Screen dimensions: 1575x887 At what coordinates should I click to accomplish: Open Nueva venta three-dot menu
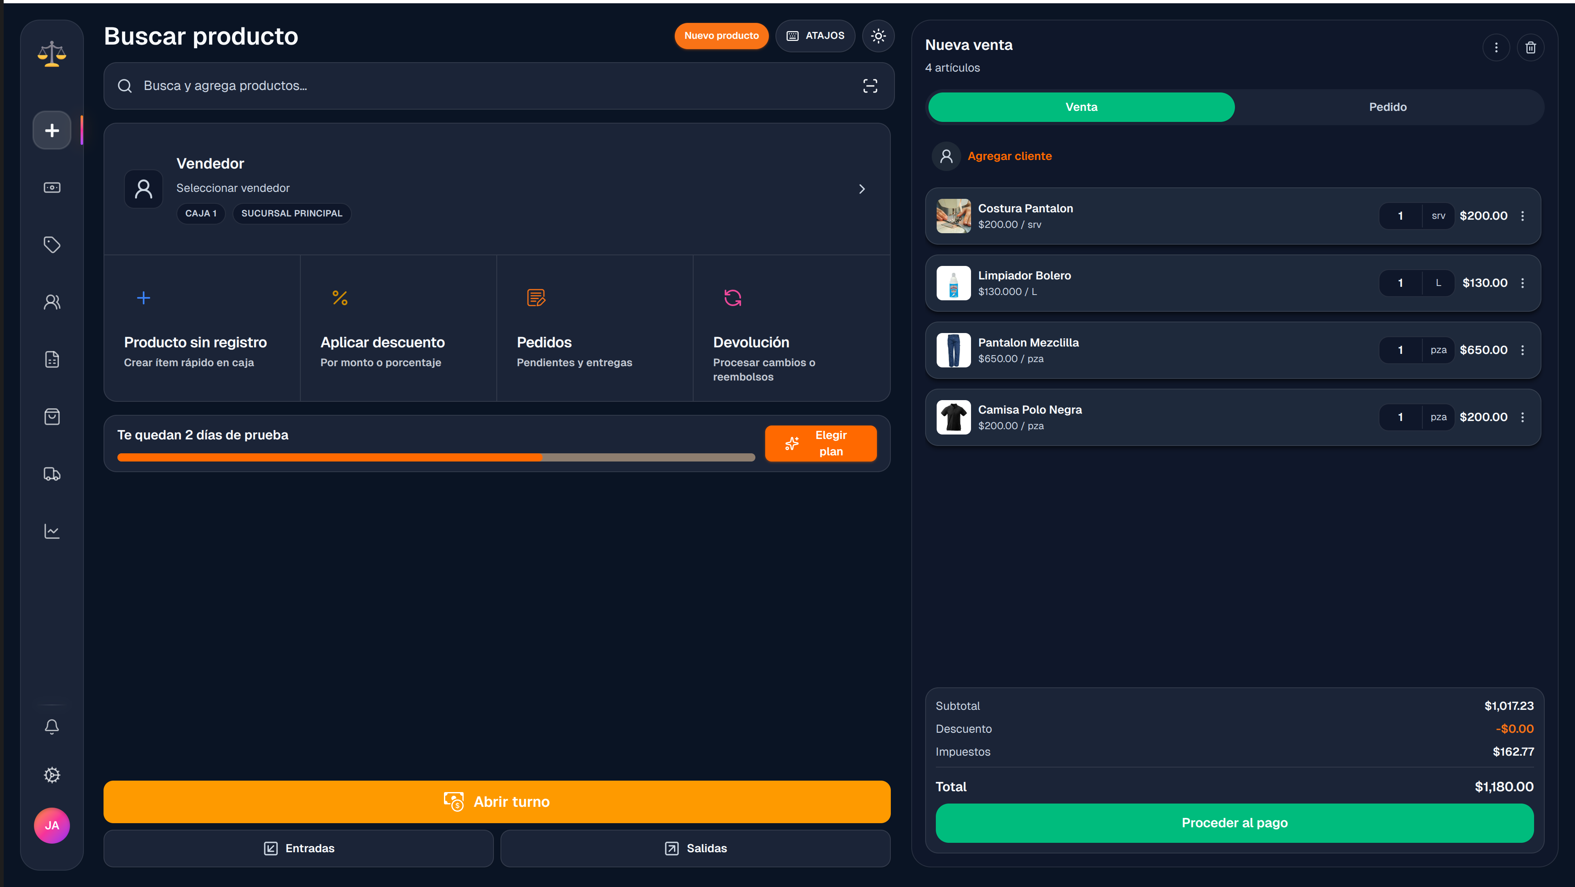(1496, 48)
